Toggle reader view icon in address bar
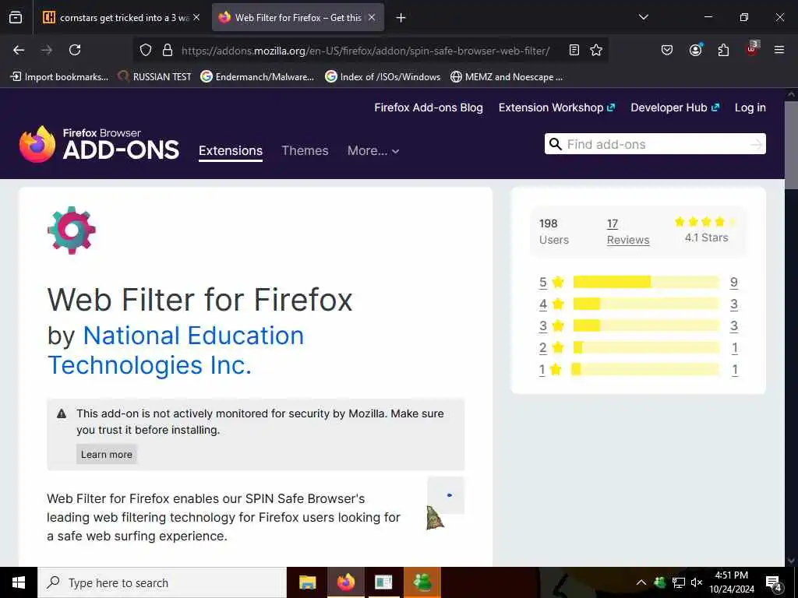 (x=574, y=50)
